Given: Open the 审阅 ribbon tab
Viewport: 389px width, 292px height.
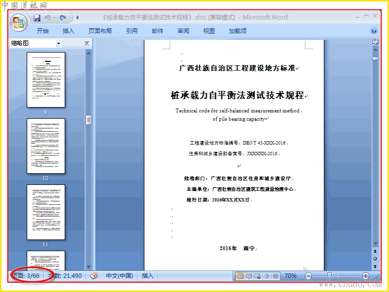Looking at the screenshot, I should click(183, 31).
